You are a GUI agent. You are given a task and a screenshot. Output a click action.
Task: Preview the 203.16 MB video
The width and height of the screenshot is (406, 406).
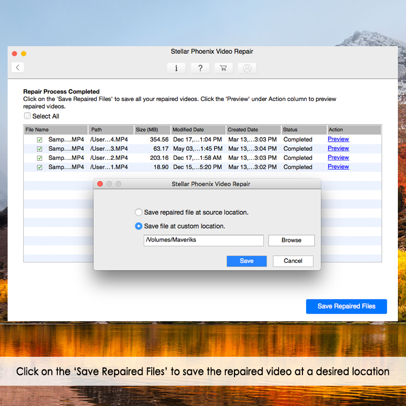(x=338, y=157)
